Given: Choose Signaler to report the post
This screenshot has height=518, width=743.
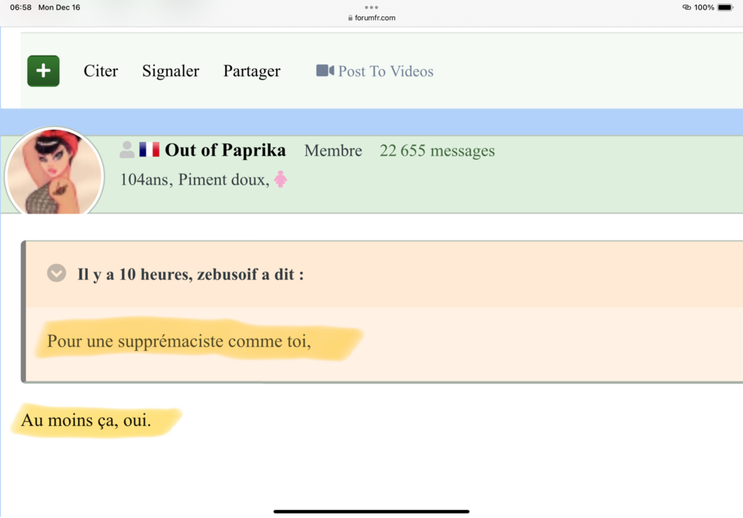Looking at the screenshot, I should coord(170,71).
